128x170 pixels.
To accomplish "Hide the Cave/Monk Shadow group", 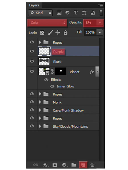I will tap(32, 110).
